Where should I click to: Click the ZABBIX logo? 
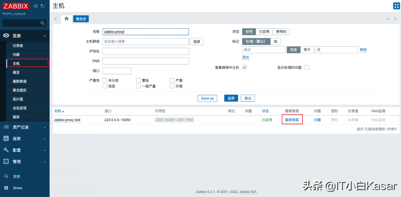[x=15, y=6]
